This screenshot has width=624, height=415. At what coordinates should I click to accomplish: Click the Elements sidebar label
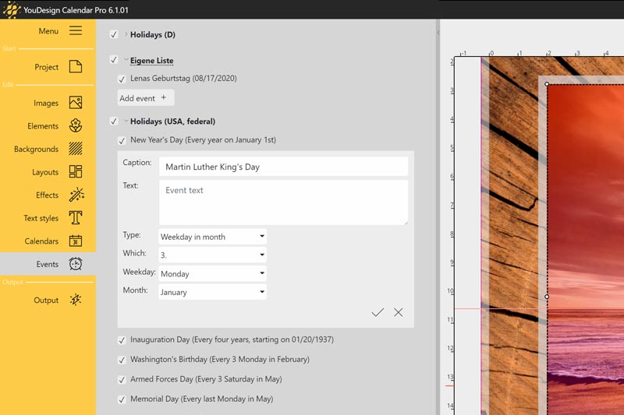click(x=43, y=126)
